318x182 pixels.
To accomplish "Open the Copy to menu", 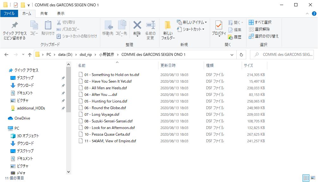I will [122, 28].
